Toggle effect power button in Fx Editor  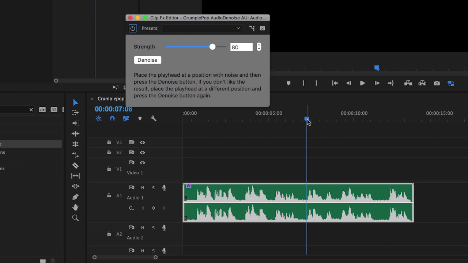133,28
